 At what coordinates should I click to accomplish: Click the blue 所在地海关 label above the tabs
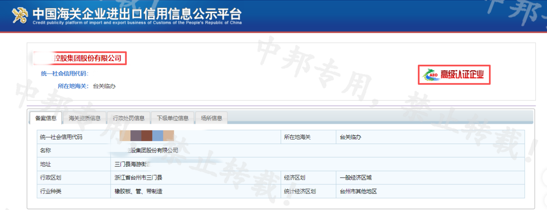tap(73, 86)
